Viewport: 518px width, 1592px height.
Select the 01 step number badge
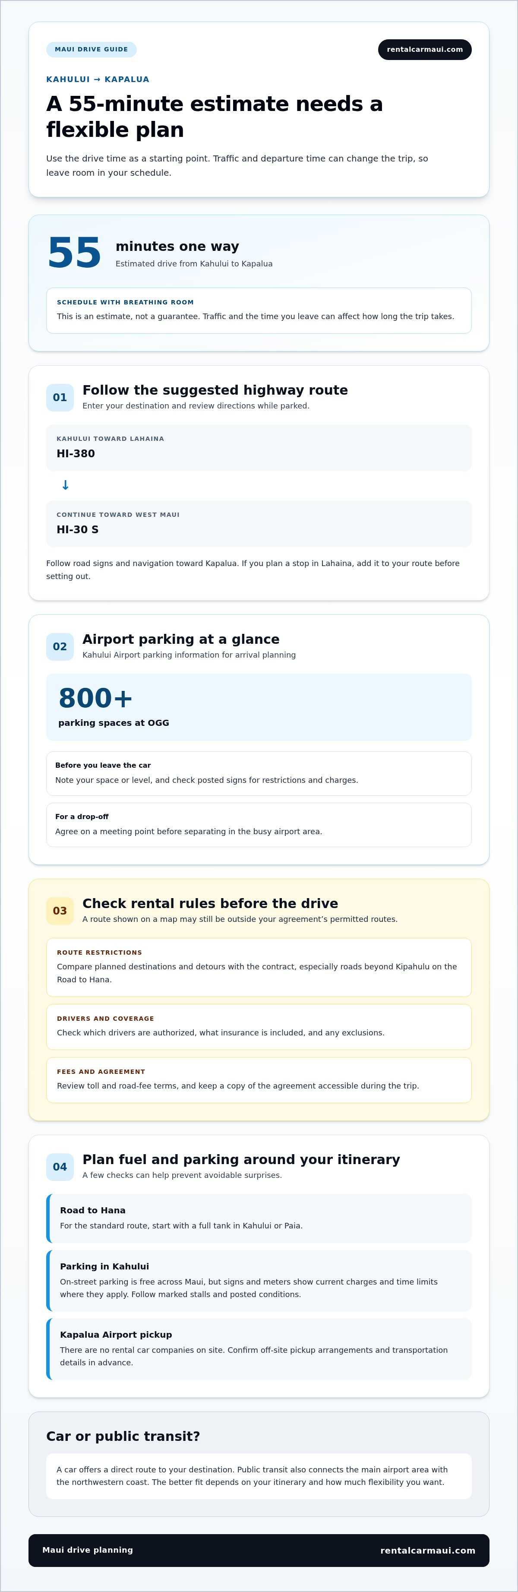tap(60, 397)
